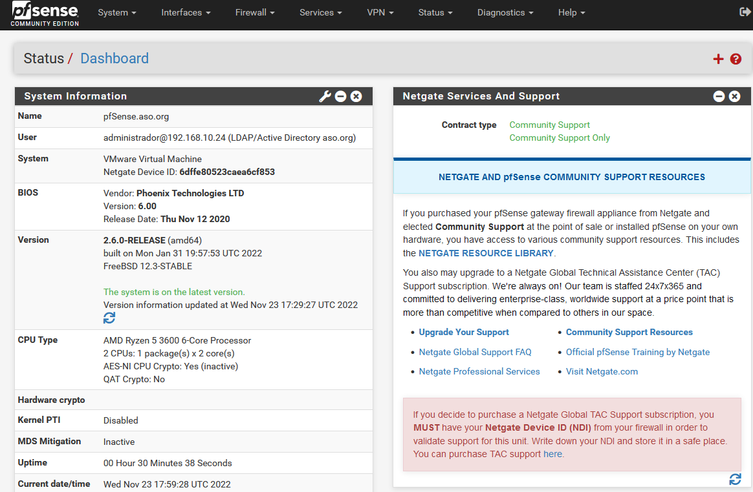
Task: Open the red help question mark icon
Action: [736, 59]
